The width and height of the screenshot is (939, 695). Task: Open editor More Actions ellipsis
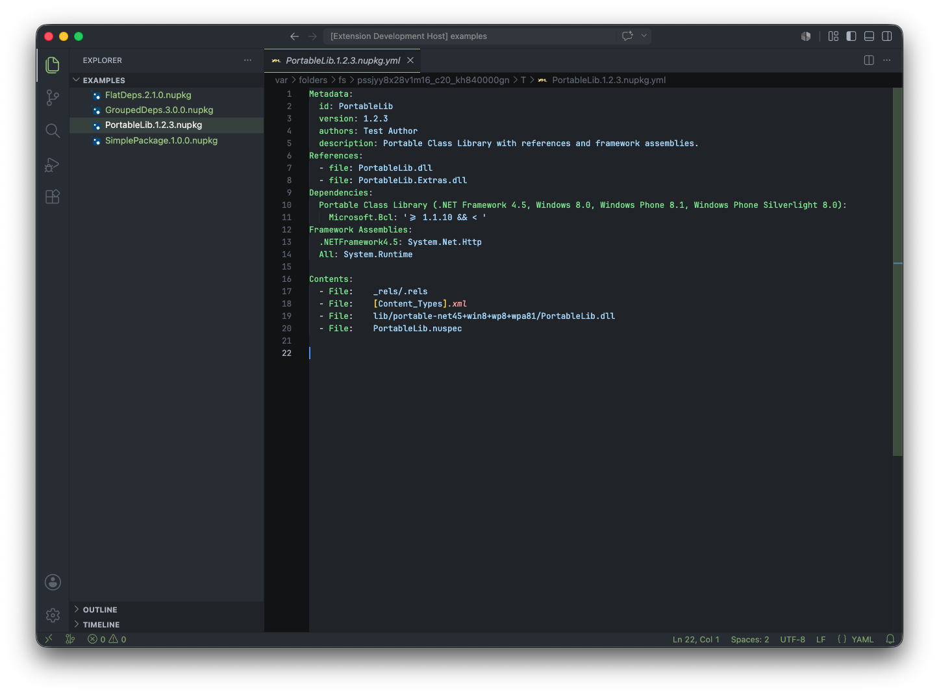(x=887, y=60)
